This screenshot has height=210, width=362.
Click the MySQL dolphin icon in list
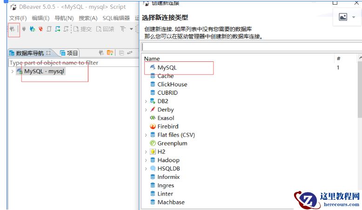point(153,67)
